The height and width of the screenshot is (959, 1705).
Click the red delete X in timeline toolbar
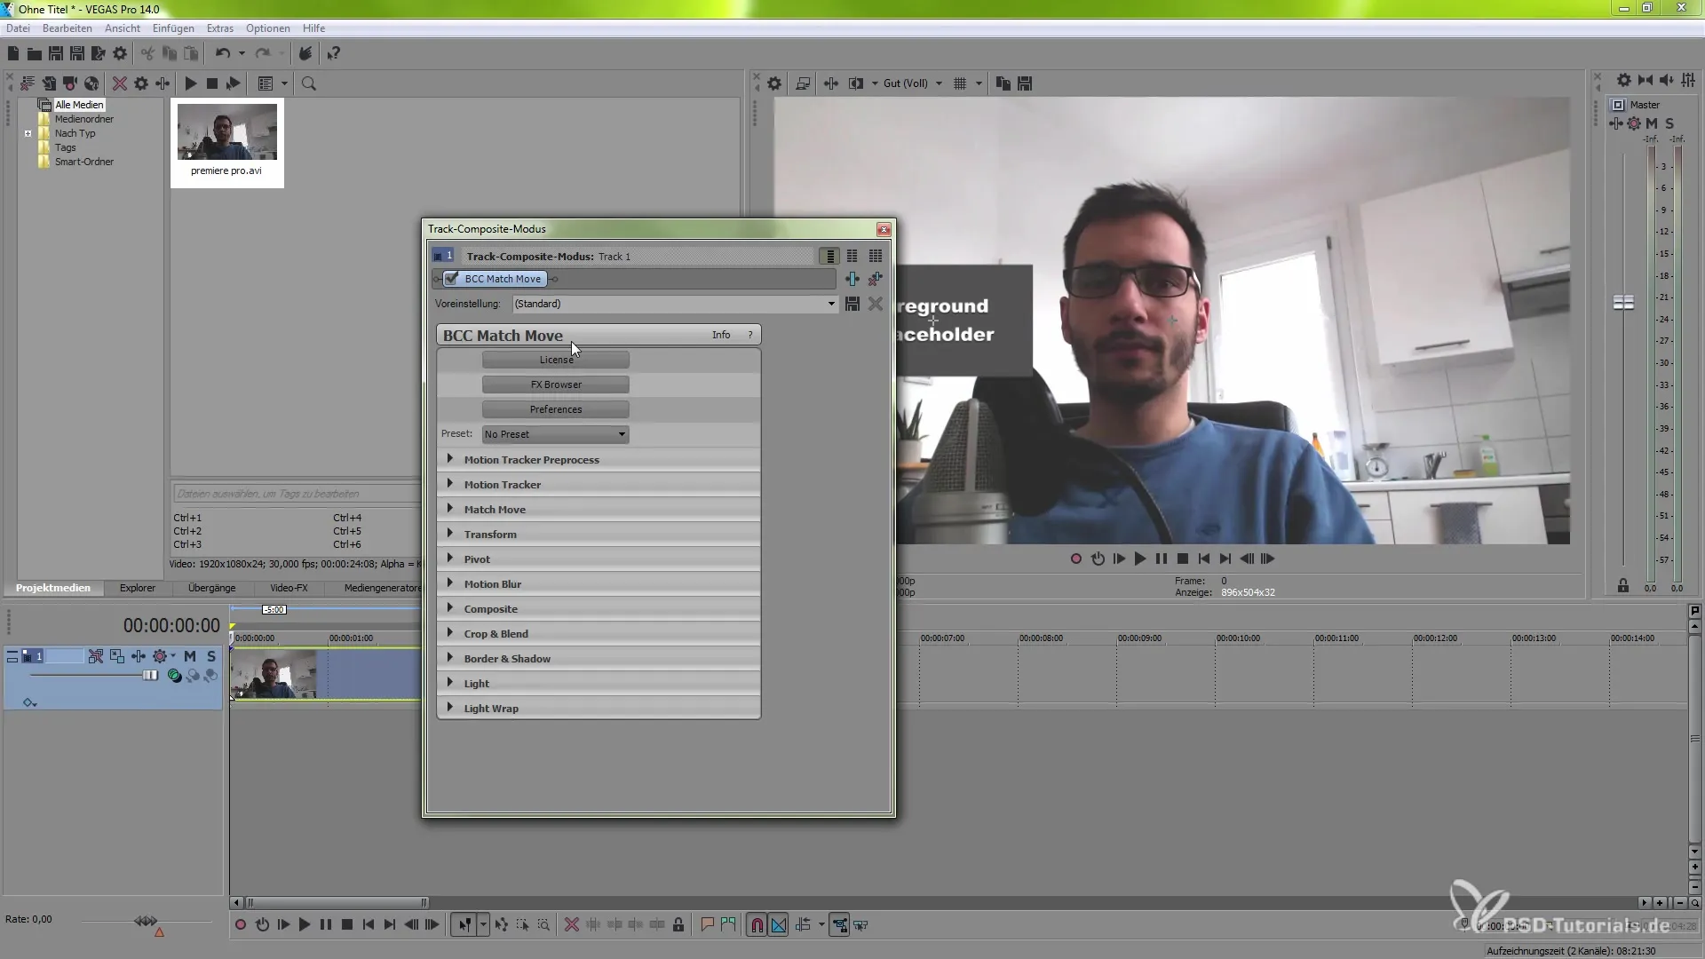coord(572,925)
